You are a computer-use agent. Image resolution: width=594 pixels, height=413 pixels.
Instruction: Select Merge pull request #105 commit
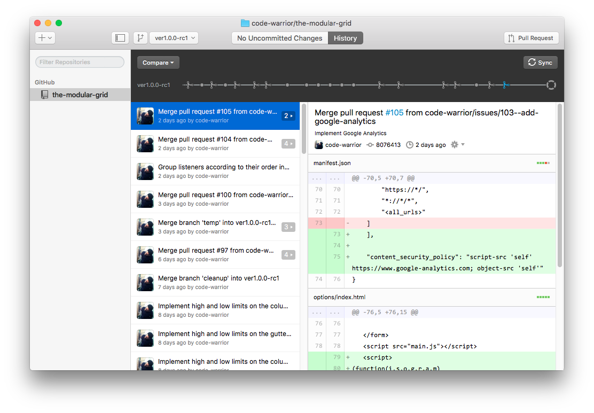215,115
